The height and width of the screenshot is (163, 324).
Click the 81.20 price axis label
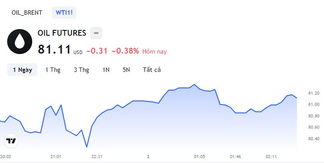(314, 93)
